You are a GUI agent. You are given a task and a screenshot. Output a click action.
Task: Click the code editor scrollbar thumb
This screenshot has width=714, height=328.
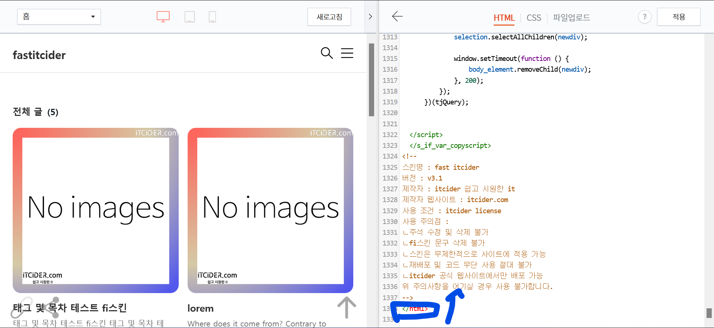[x=709, y=313]
